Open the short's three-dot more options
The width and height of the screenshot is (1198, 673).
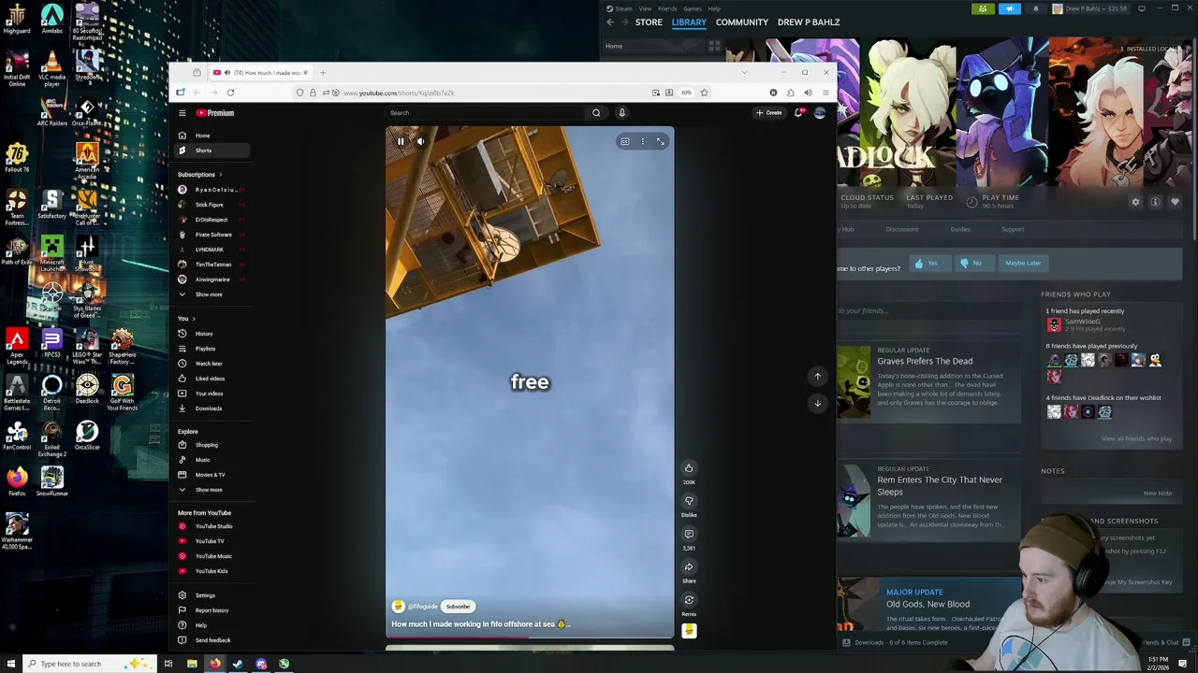click(642, 141)
